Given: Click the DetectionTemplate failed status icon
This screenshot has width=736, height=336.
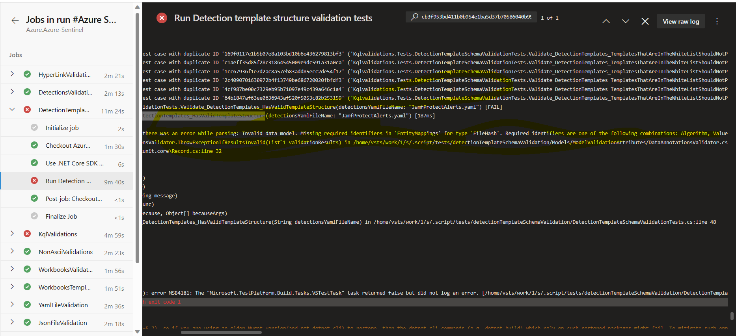Looking at the screenshot, I should click(x=27, y=110).
